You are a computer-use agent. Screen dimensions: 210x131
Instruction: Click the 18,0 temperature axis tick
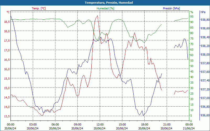tap(7, 31)
